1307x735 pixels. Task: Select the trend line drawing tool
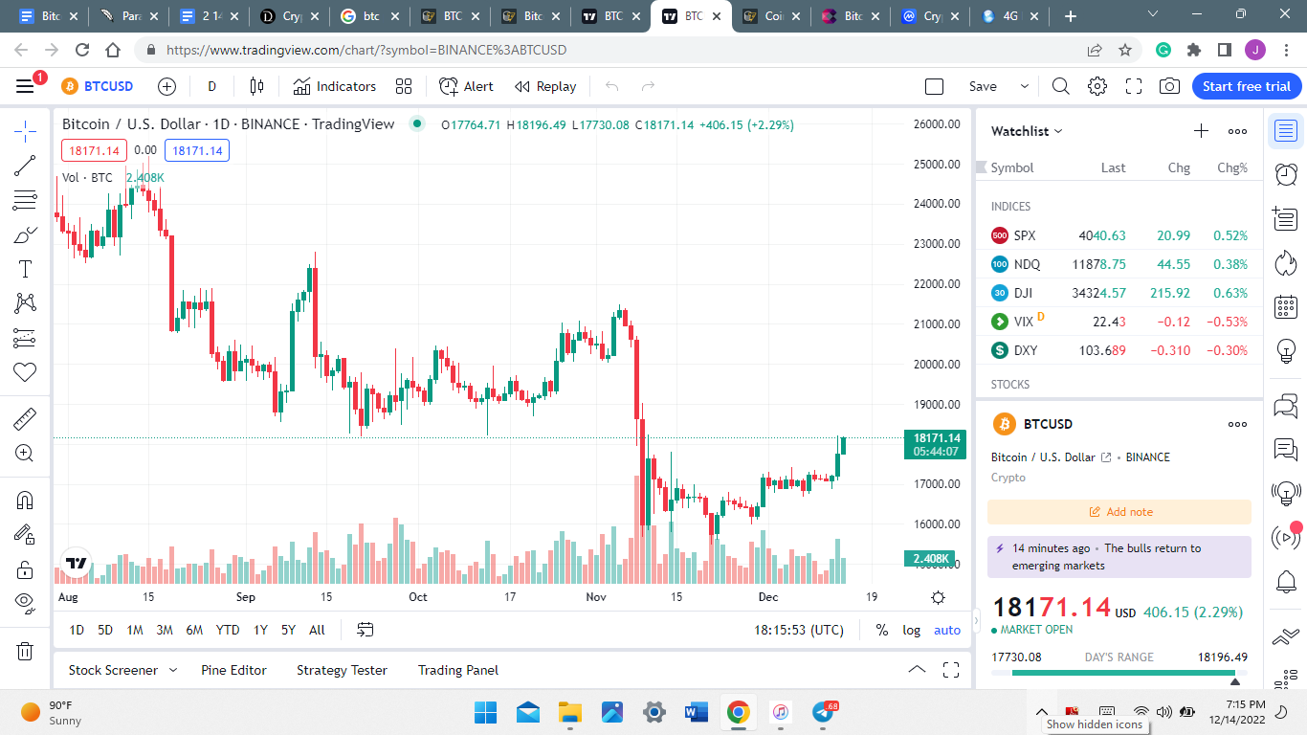(25, 165)
